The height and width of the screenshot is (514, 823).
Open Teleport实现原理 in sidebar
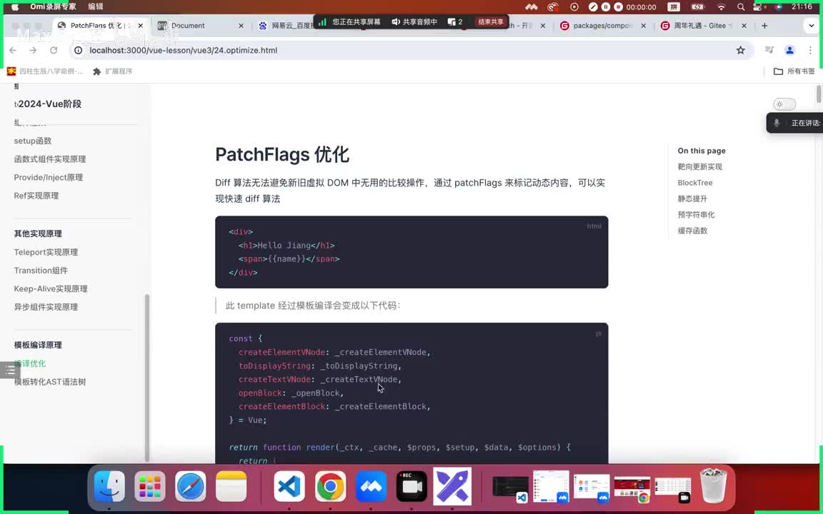(46, 252)
